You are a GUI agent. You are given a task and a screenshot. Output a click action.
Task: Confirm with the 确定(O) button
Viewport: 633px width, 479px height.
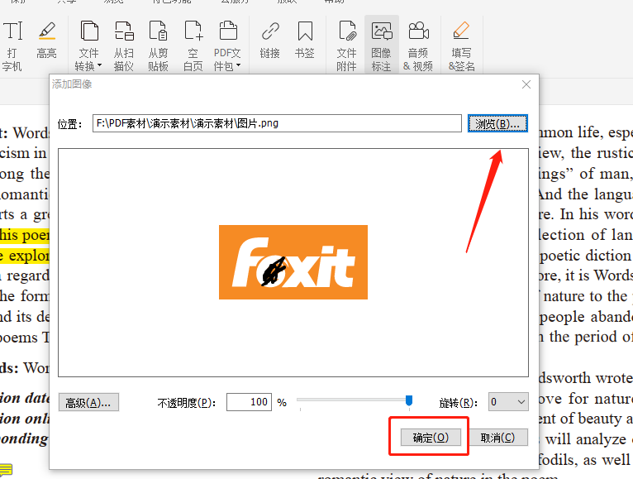pos(431,438)
